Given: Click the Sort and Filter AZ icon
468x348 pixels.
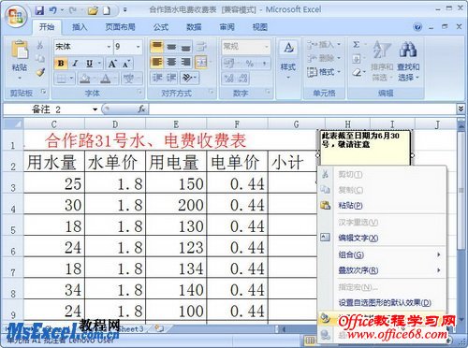Looking at the screenshot, I should [x=382, y=50].
